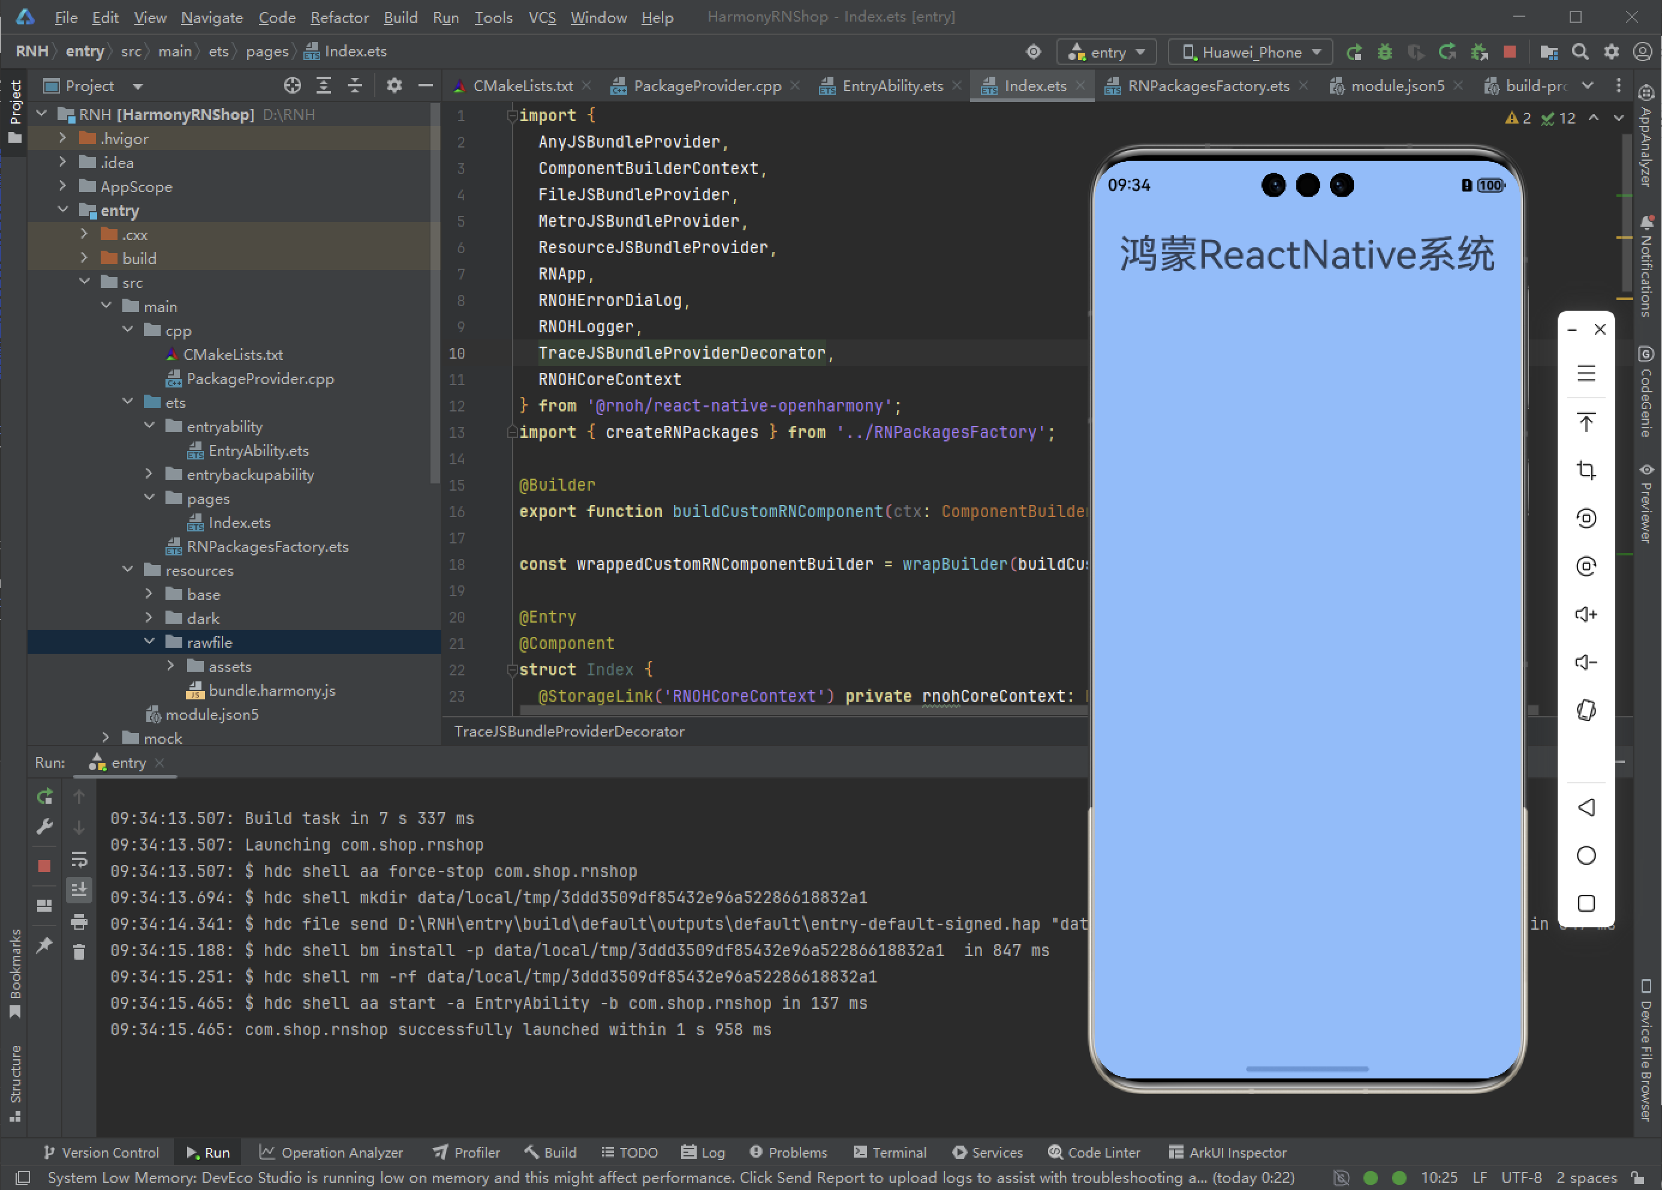Open the Refactor menu

tap(339, 17)
